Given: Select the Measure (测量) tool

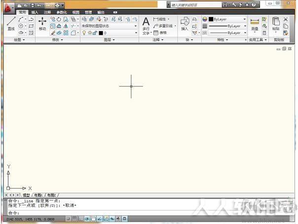Looking at the screenshot, I should 255,25.
